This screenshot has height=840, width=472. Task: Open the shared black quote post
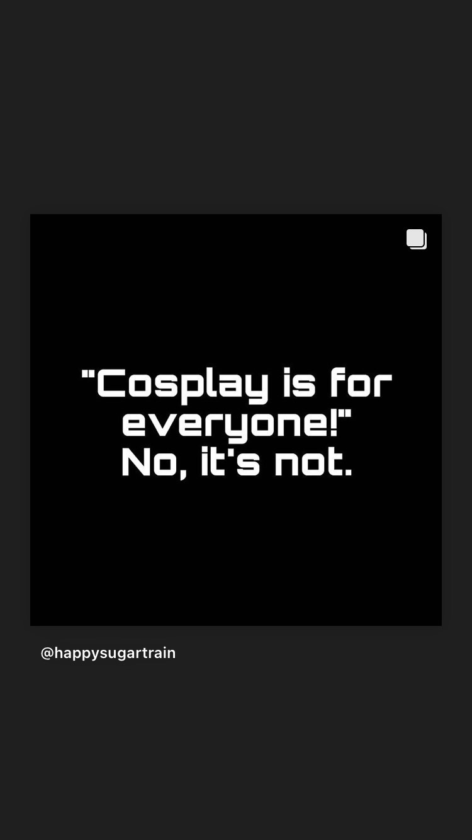point(236,420)
